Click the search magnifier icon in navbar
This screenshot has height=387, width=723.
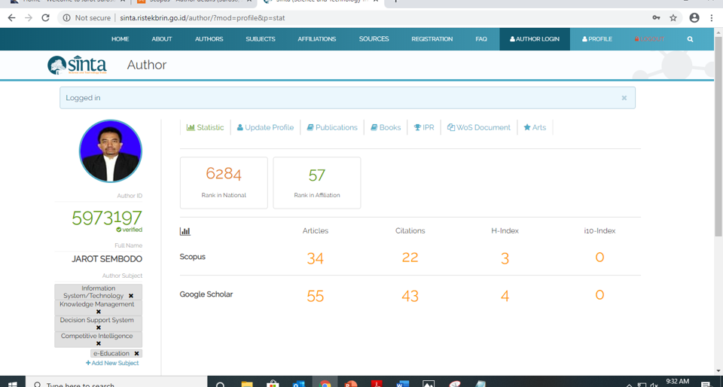pyautogui.click(x=690, y=39)
